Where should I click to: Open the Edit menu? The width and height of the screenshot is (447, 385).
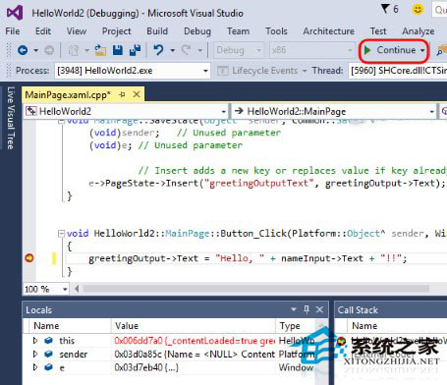(43, 31)
